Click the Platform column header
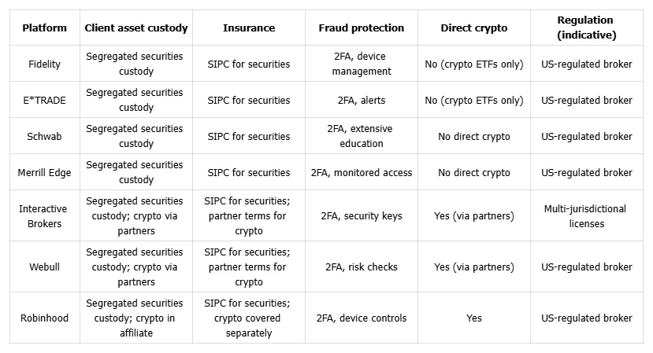 point(44,28)
